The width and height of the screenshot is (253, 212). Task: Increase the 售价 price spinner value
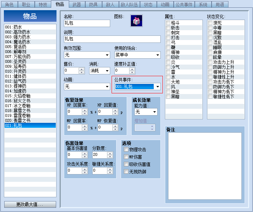(81, 69)
